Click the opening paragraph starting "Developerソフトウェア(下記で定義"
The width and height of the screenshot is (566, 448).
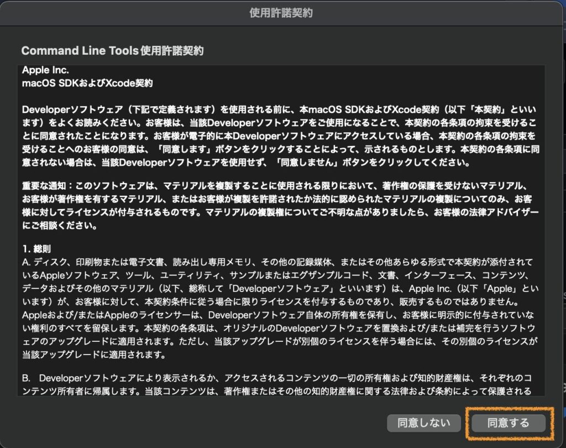point(280,136)
